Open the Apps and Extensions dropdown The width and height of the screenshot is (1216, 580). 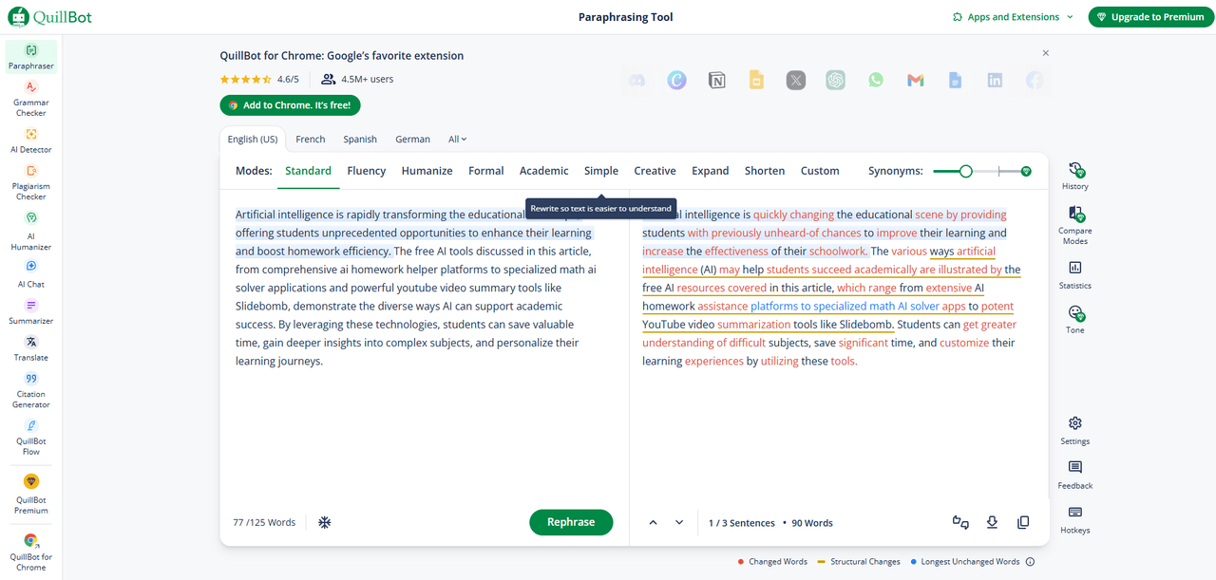[1013, 16]
